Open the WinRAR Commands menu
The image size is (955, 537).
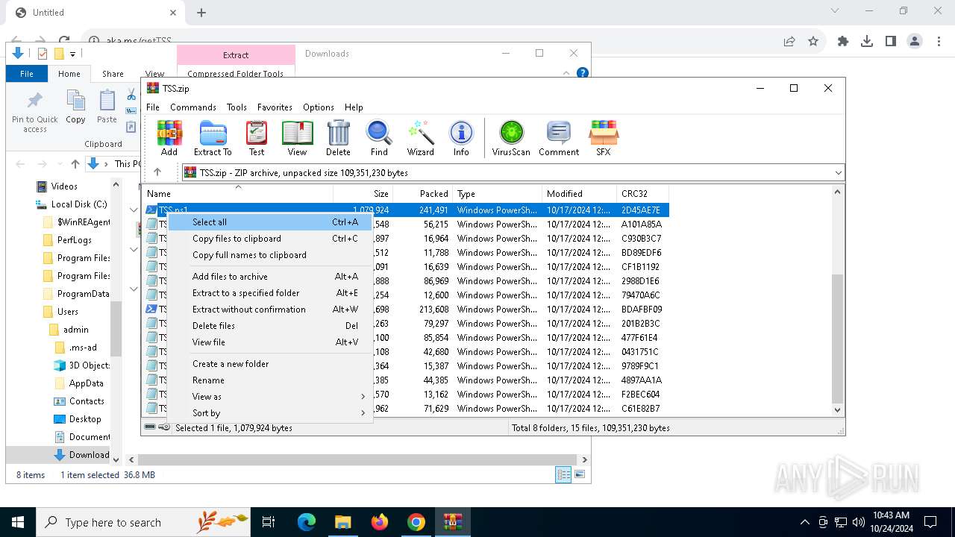click(x=193, y=107)
